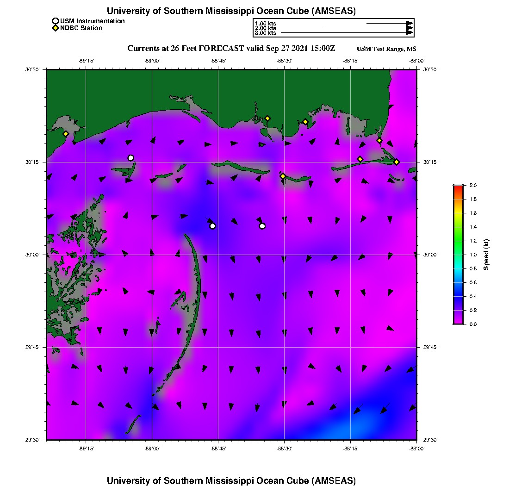Select the westernmost yellow NDBC diamond on the map
This screenshot has width=509, height=486.
66,134
